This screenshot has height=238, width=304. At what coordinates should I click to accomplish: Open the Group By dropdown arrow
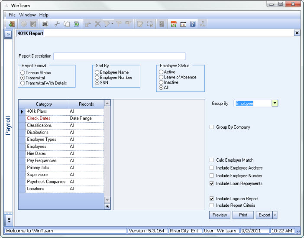275,103
